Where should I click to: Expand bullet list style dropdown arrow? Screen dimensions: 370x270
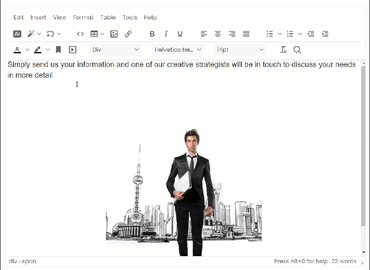(280, 34)
